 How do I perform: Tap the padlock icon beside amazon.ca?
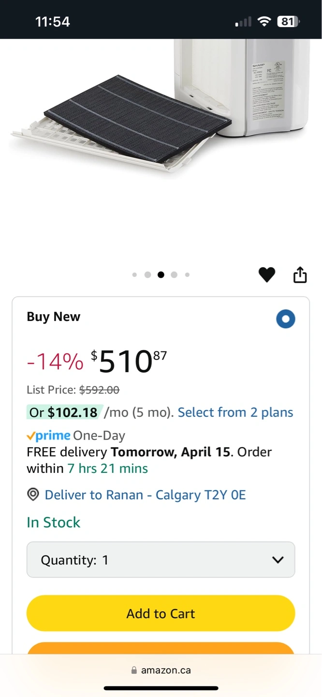tap(134, 670)
